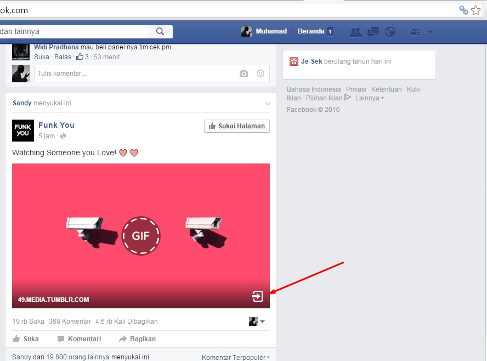Open Kuki footer link
487x361 pixels.
pyautogui.click(x=413, y=89)
